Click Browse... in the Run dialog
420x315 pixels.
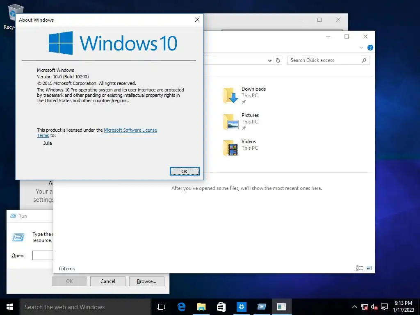tap(146, 281)
